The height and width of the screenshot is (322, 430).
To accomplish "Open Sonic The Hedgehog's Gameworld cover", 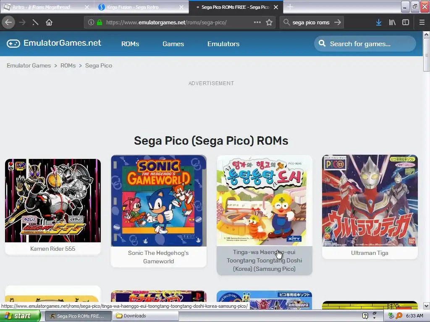I will 158,201.
